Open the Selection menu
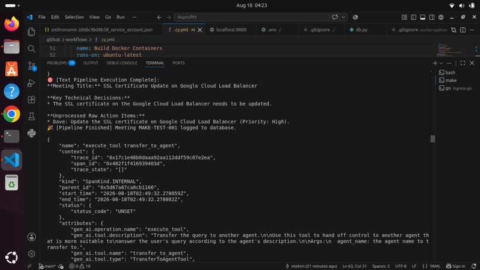Screen dimensions: 480x270 [x=74, y=17]
